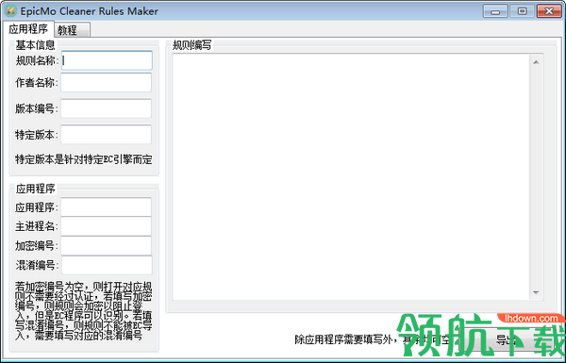
Task: Click the 主进程名 label
Action: 37,226
